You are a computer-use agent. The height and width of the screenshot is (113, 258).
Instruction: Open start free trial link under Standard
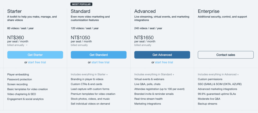(100, 62)
